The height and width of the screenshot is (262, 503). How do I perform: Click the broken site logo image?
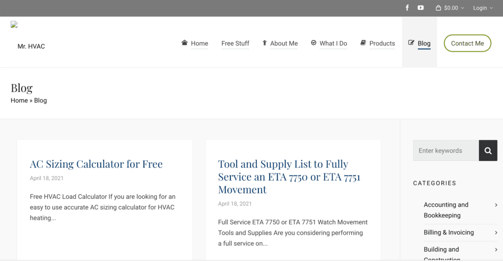point(14,24)
